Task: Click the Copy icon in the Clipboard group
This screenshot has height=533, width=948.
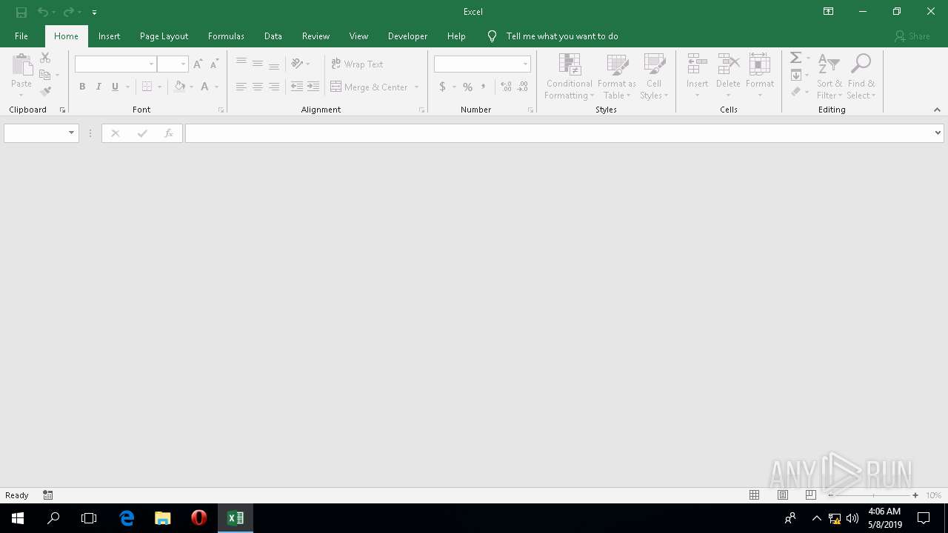Action: coord(45,75)
